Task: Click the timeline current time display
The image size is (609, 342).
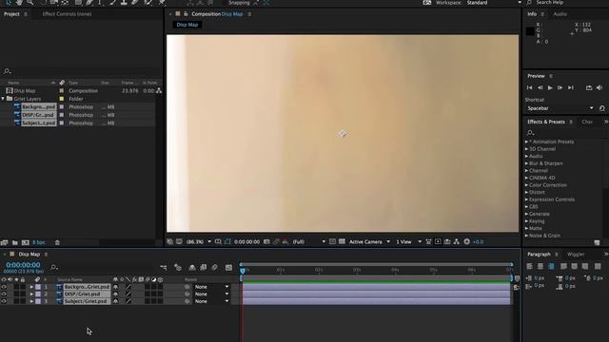Action: (x=23, y=265)
